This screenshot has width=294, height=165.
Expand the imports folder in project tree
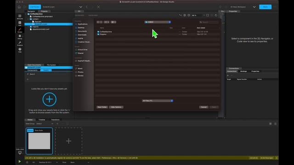pyautogui.click(x=28, y=27)
